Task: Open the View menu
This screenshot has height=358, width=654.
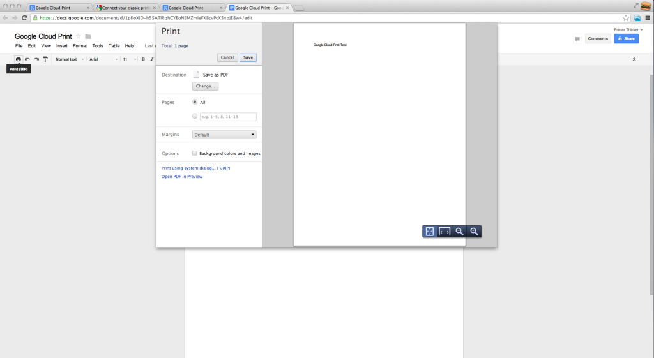Action: (46, 46)
